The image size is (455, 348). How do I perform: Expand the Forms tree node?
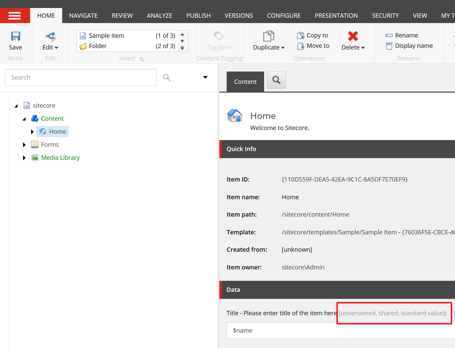click(x=24, y=144)
